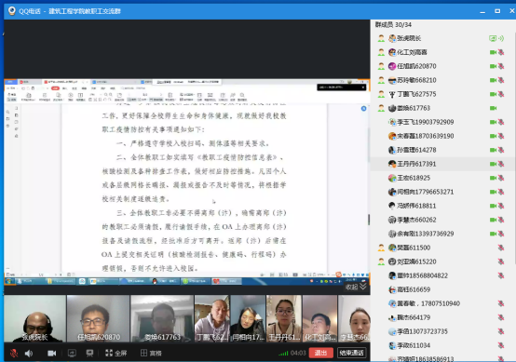Click the presentation board icon
This screenshot has height=362, width=516.
(89, 353)
